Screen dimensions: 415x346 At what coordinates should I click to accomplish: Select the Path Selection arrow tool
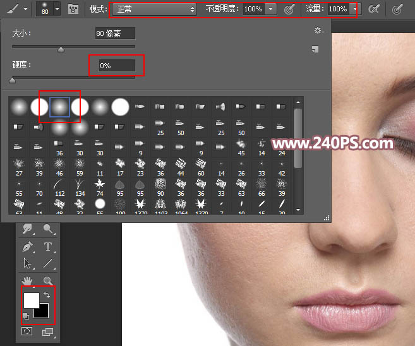click(x=27, y=263)
